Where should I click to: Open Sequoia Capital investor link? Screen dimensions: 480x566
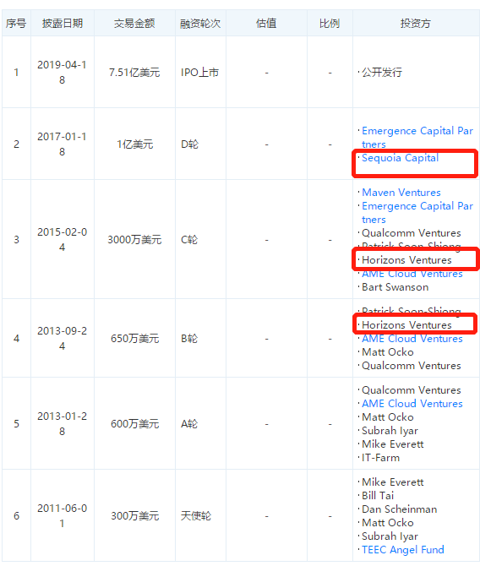coord(400,158)
